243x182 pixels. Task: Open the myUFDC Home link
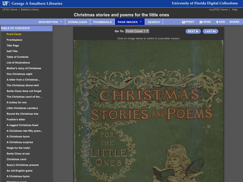[x=218, y=10]
